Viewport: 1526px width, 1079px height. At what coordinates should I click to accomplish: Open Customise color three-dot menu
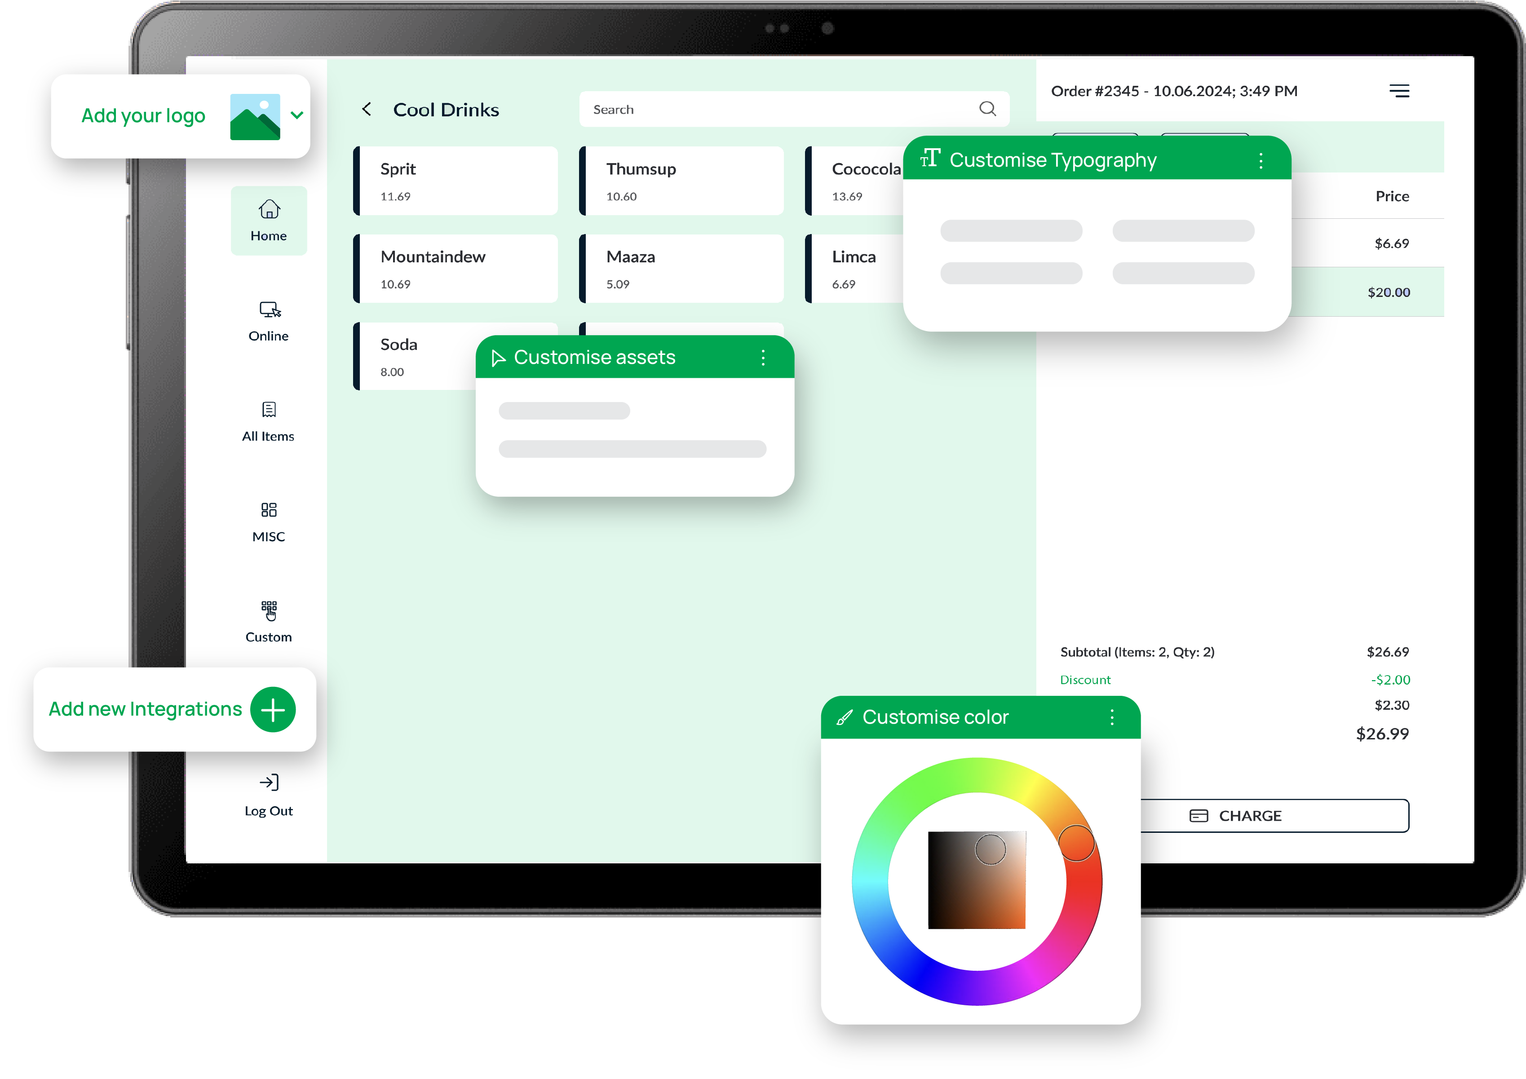point(1112,717)
